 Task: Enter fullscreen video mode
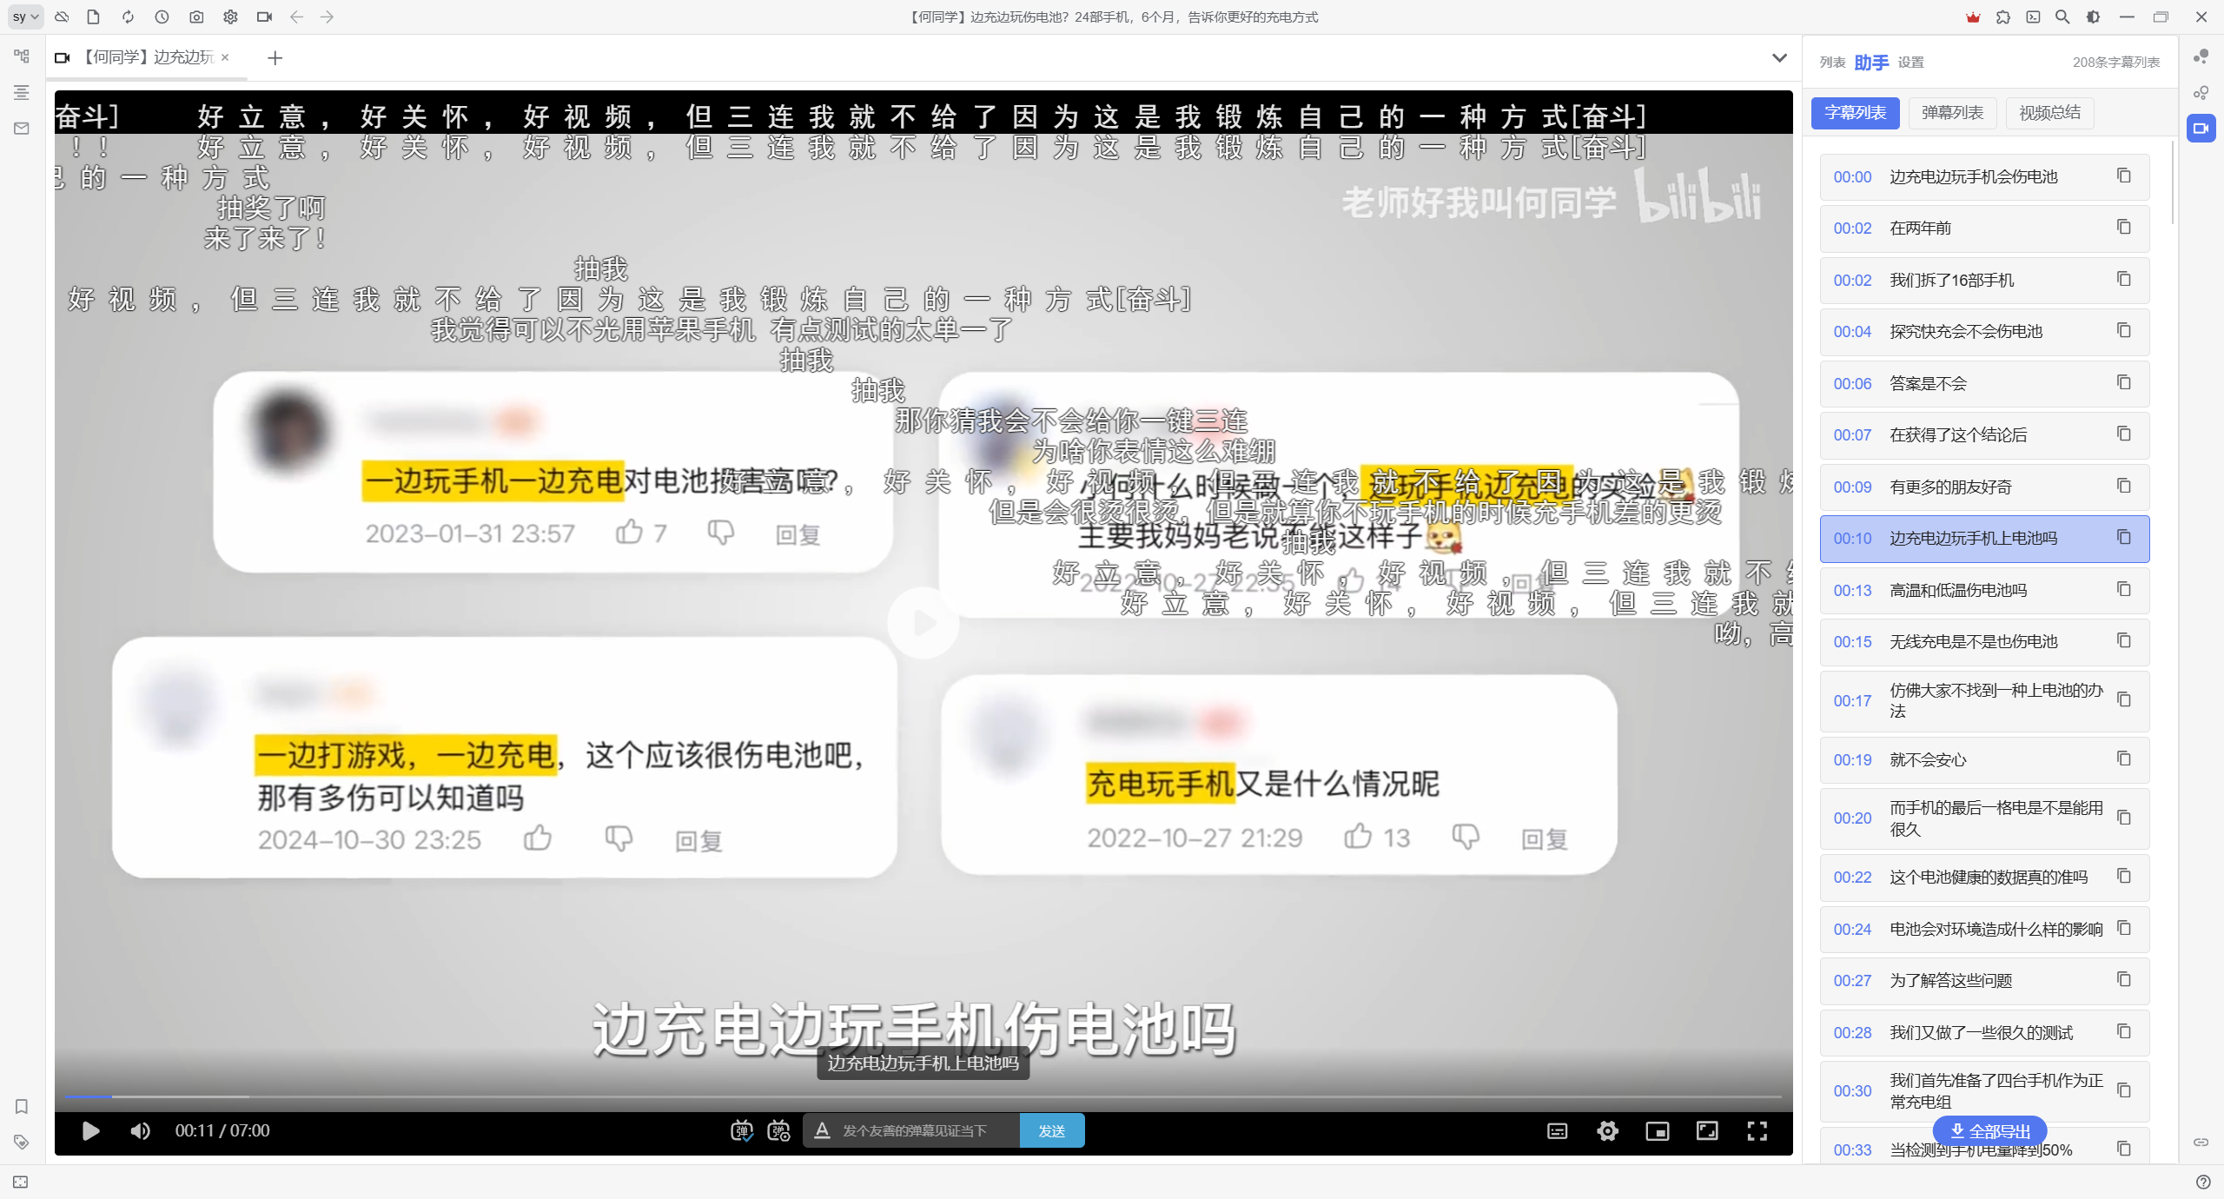1757,1130
